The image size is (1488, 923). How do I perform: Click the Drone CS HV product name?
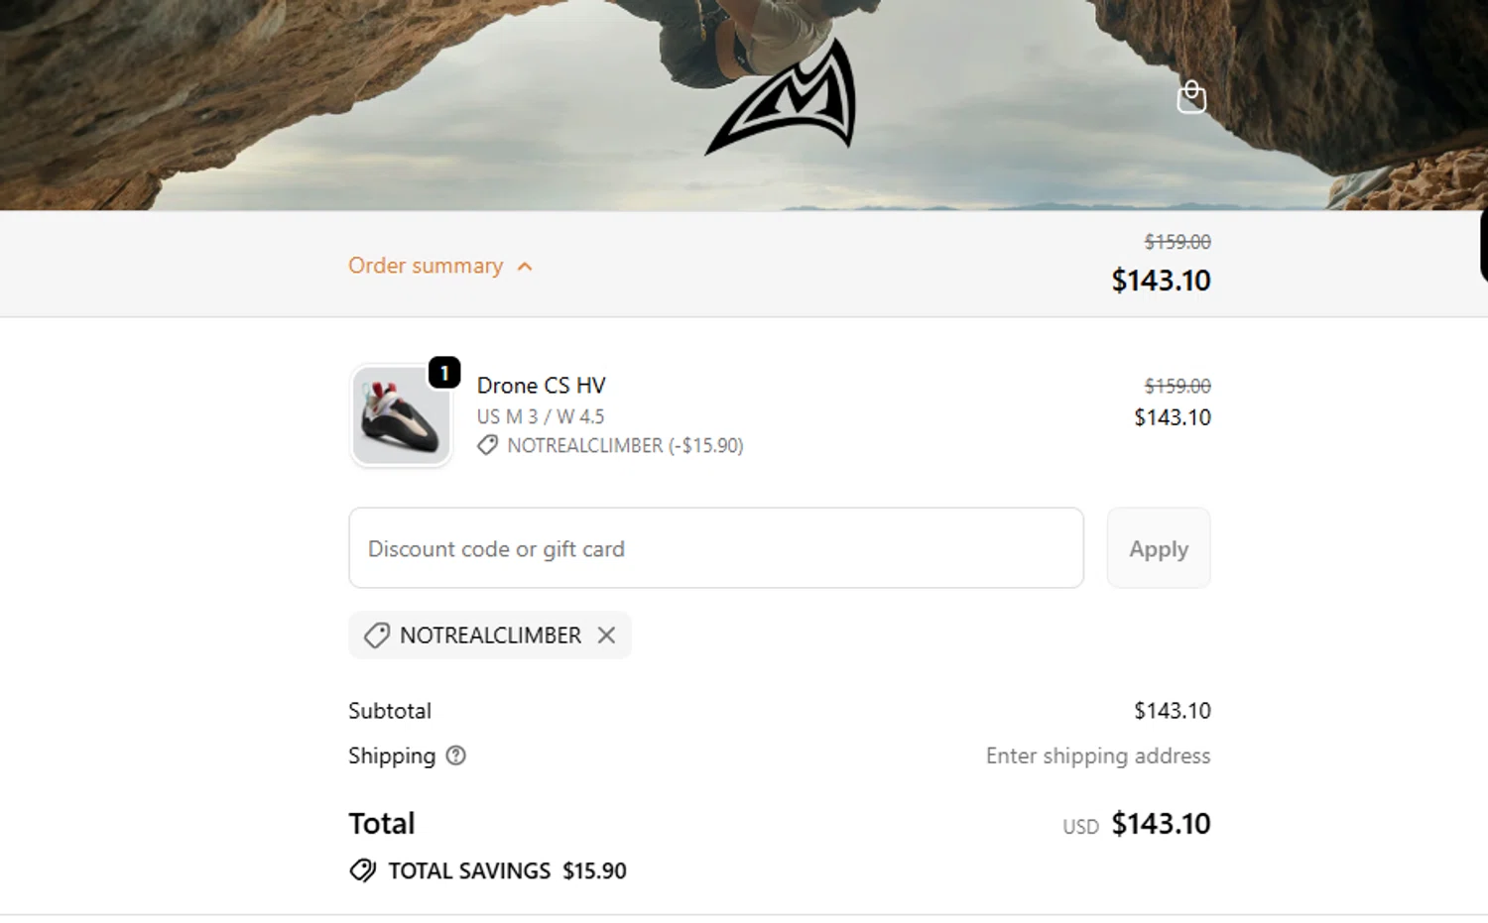click(x=541, y=385)
